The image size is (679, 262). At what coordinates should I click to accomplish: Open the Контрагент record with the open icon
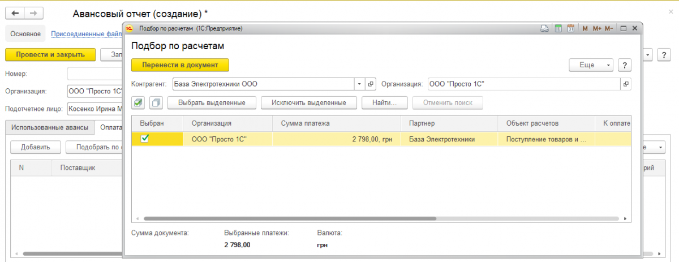[371, 84]
